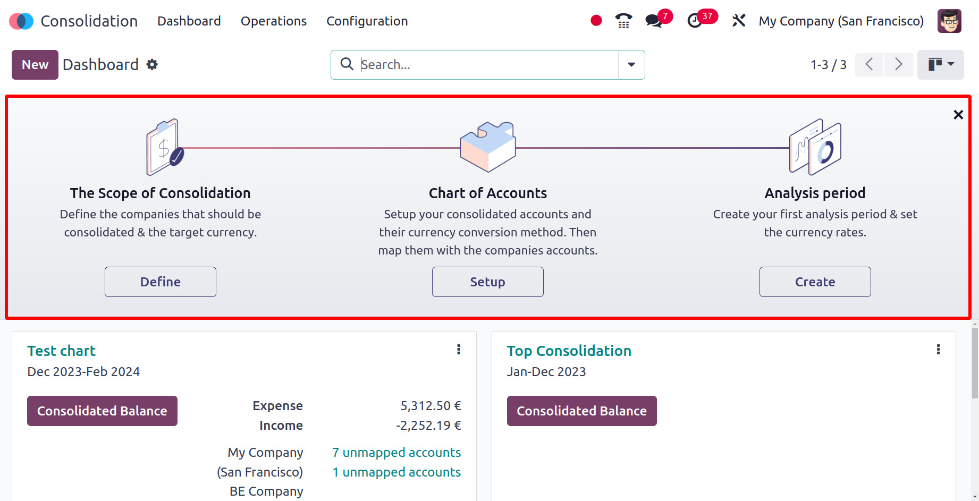Viewport: 979px width, 501px height.
Task: Click the red recording indicator dot
Action: click(x=596, y=21)
